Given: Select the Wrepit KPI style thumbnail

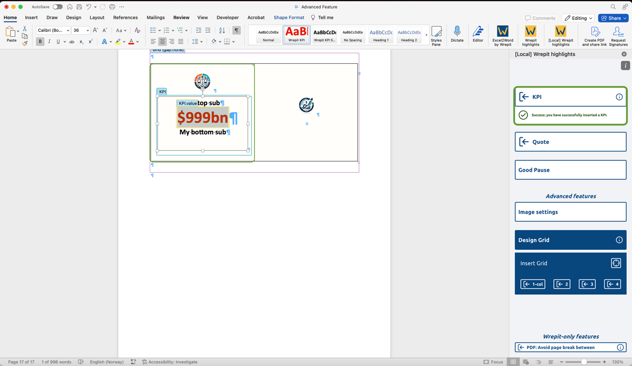Looking at the screenshot, I should [x=297, y=34].
